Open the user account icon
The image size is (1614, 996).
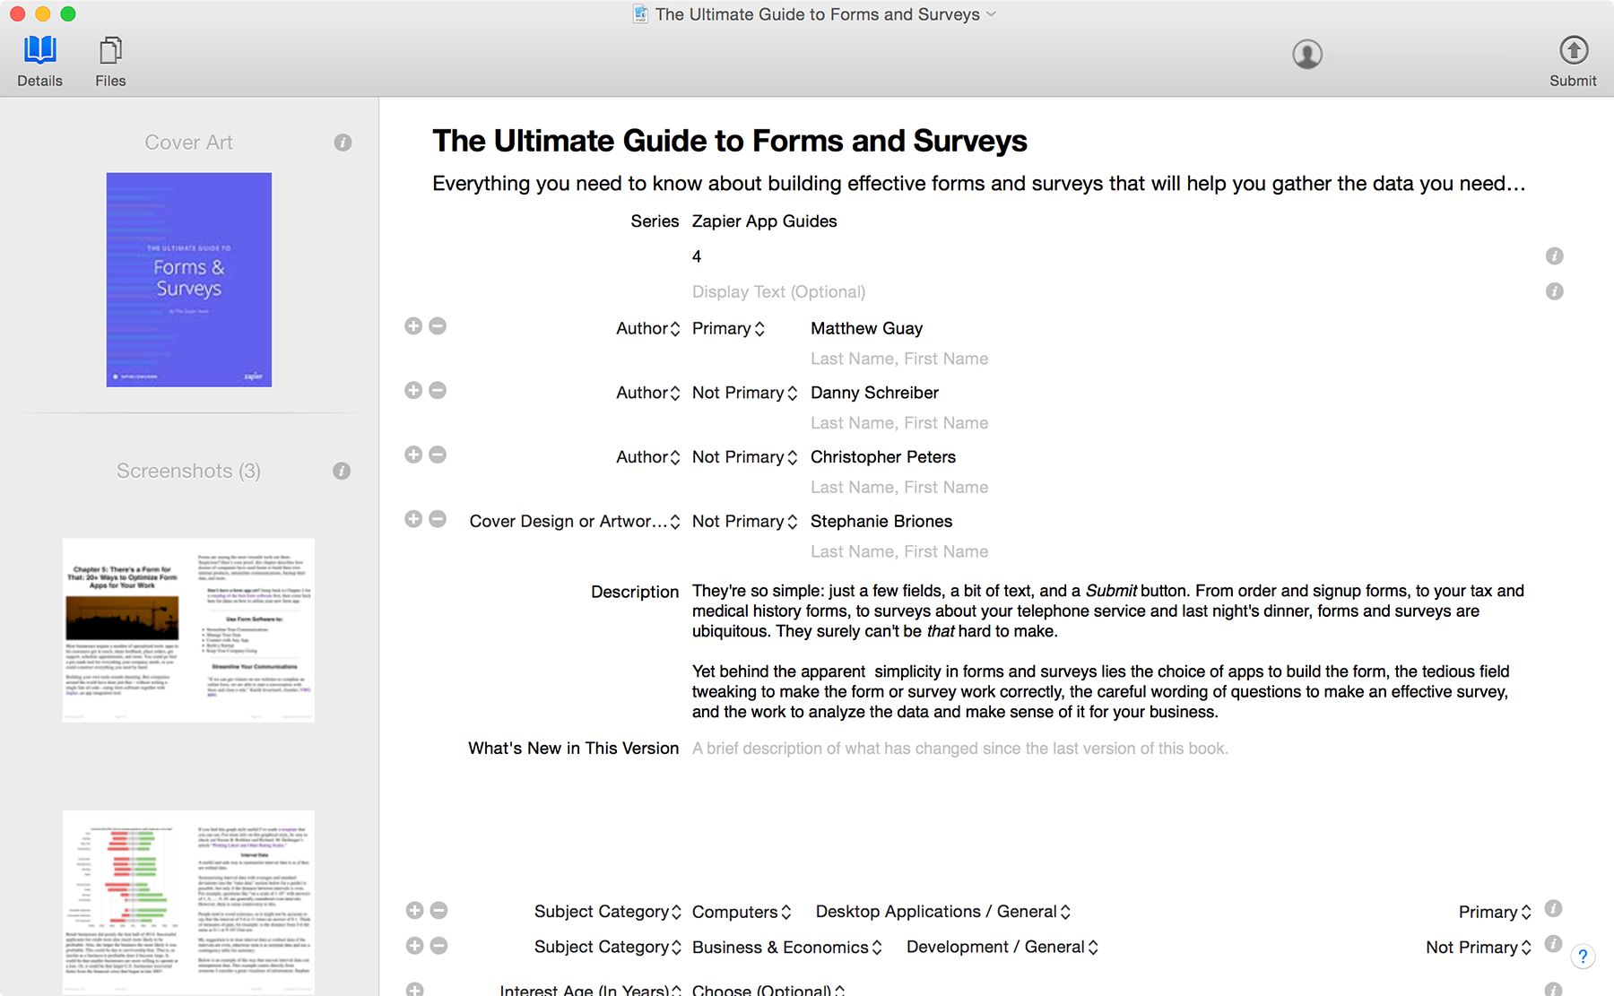tap(1306, 55)
